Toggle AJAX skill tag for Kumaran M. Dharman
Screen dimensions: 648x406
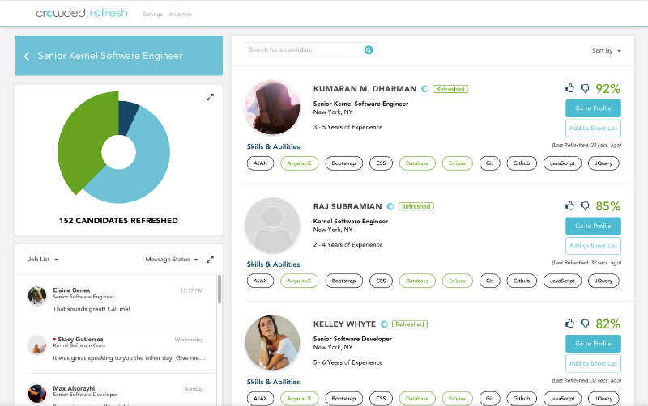260,163
